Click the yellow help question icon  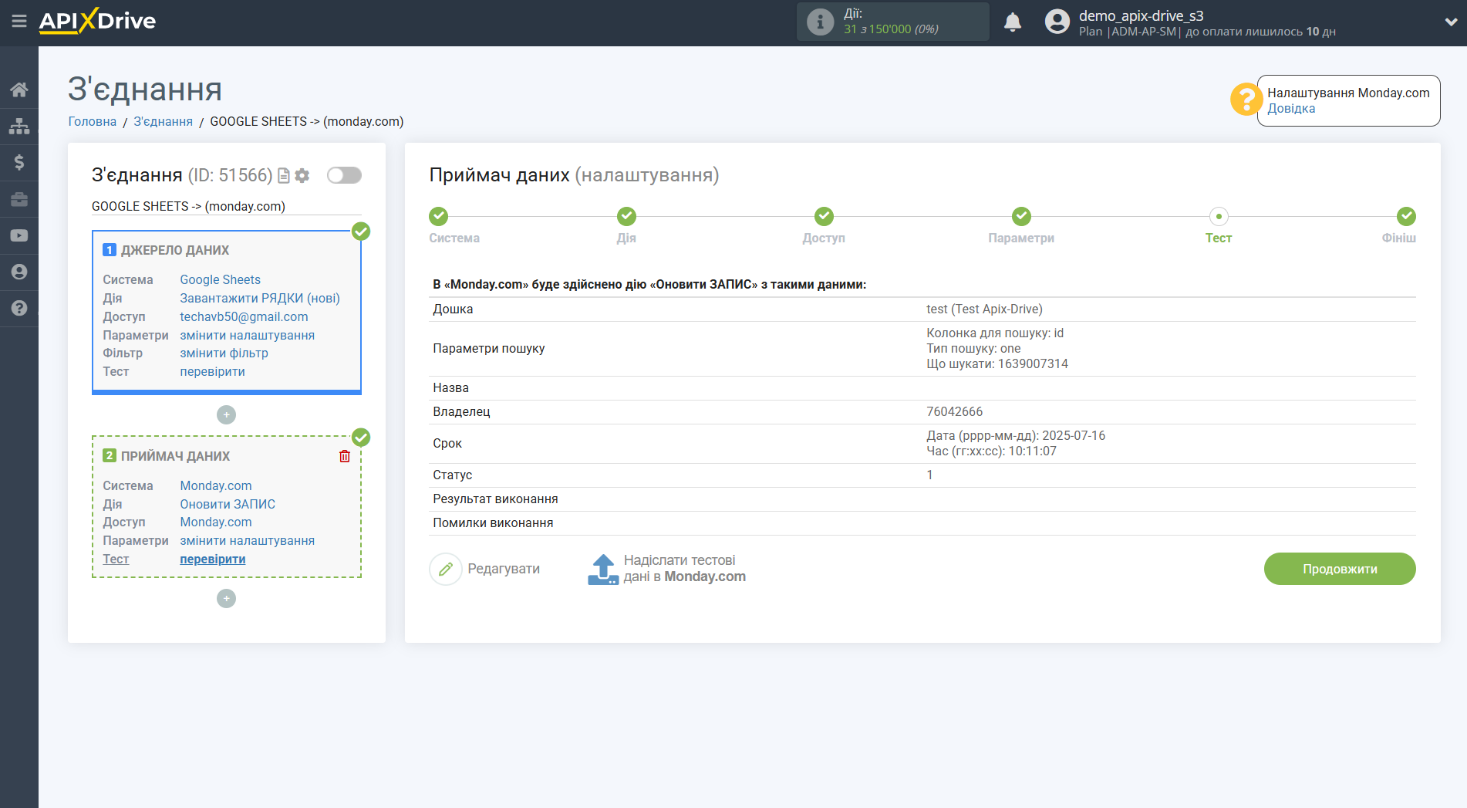[x=1246, y=100]
